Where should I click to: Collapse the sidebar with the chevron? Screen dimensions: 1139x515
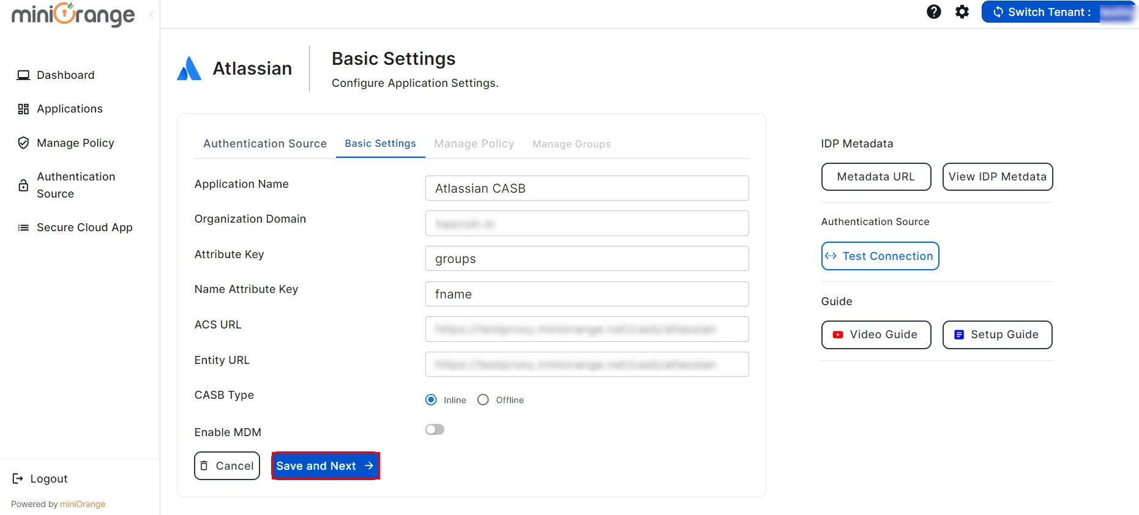151,14
